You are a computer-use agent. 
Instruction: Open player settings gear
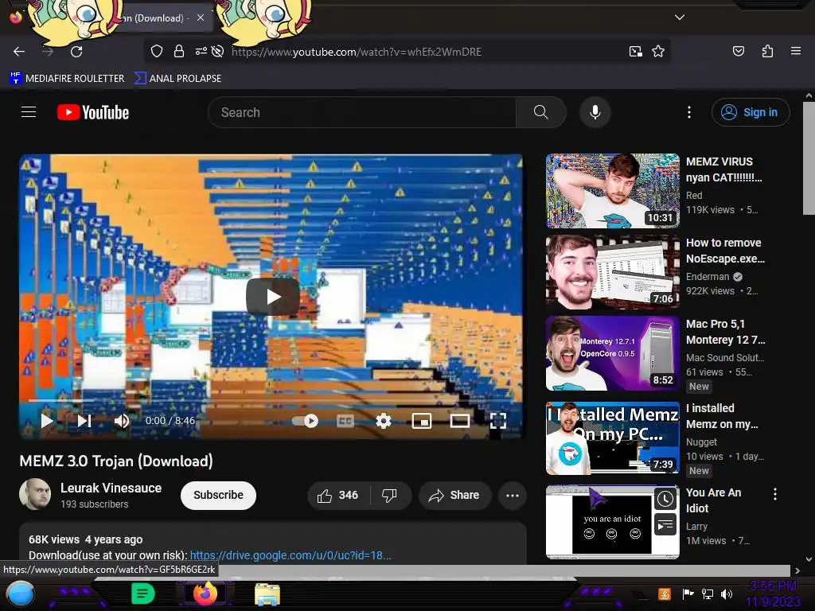[384, 421]
